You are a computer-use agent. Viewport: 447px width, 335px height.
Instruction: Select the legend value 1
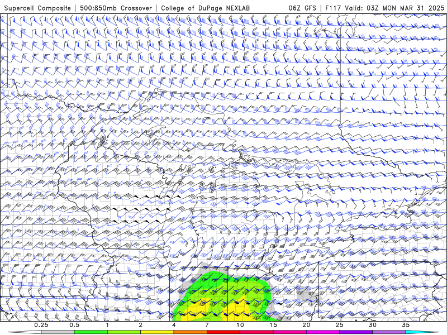point(107,325)
